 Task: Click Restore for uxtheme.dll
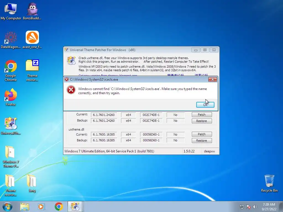pyautogui.click(x=201, y=141)
